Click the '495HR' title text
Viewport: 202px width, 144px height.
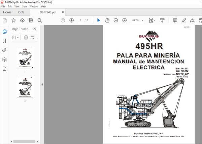(x=149, y=46)
